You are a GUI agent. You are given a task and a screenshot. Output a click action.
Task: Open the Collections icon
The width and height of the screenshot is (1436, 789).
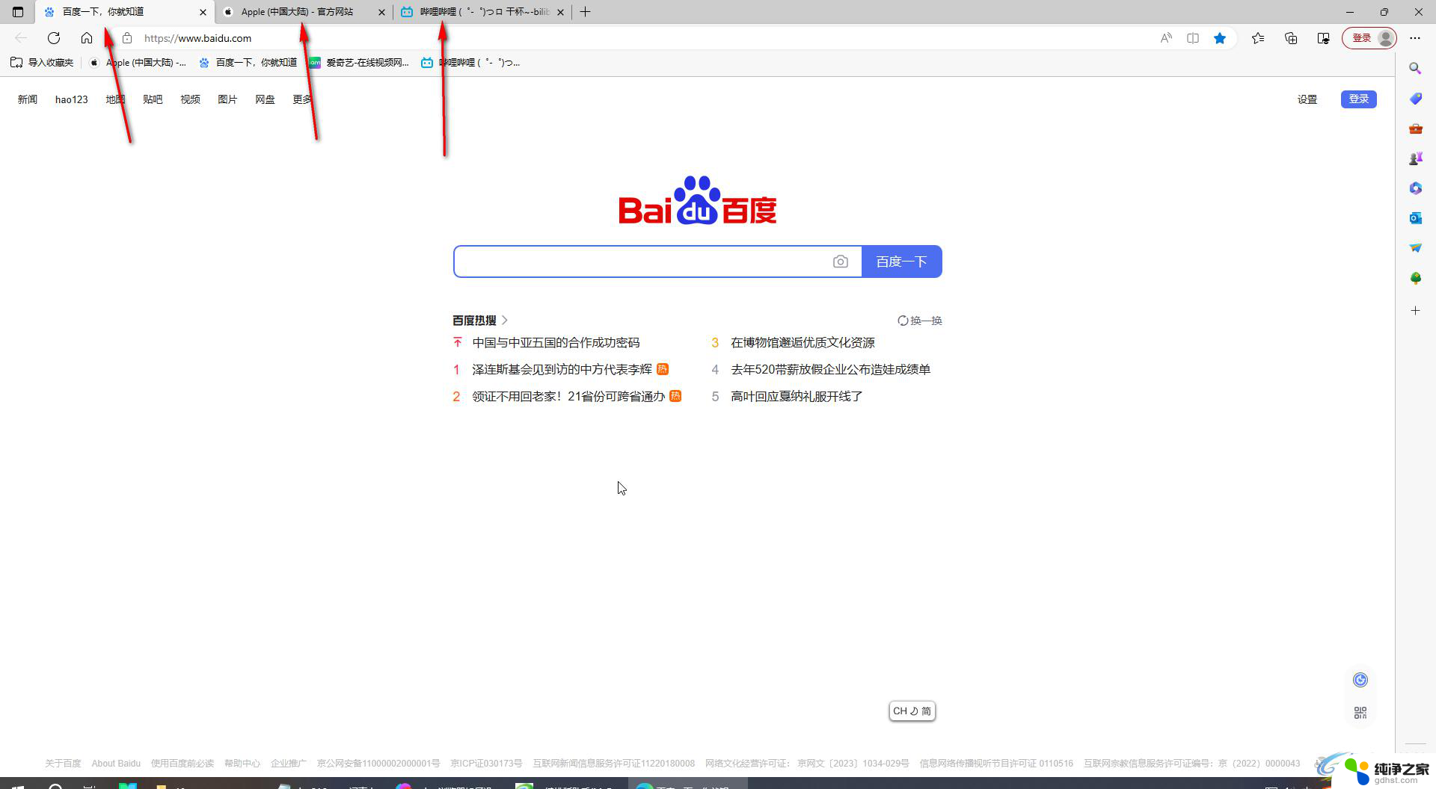point(1291,38)
